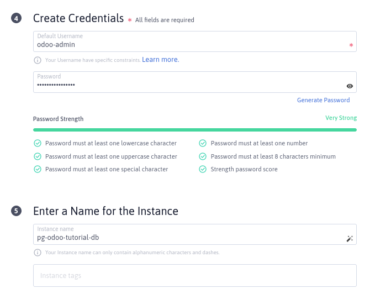
Task: Focus the Default Username field
Action: [x=188, y=44]
